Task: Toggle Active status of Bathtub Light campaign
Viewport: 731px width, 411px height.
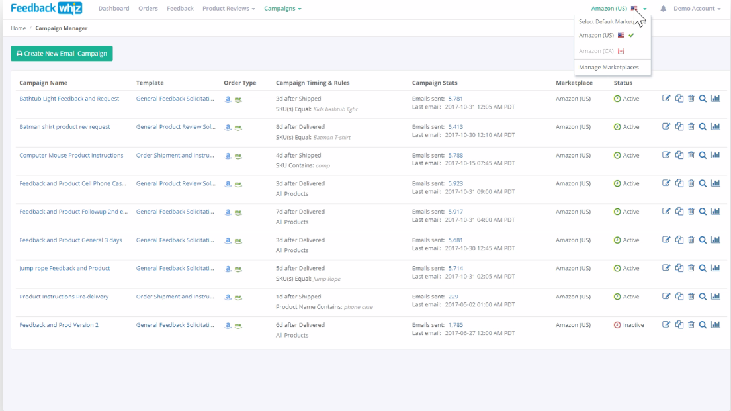Action: pyautogui.click(x=626, y=99)
